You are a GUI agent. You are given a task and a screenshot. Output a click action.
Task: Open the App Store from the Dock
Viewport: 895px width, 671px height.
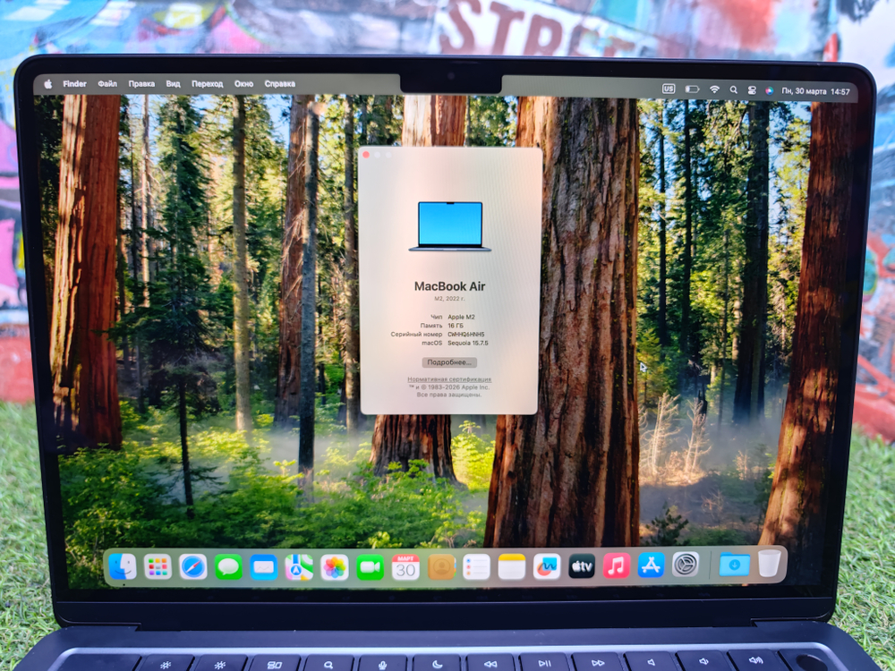[651, 567]
